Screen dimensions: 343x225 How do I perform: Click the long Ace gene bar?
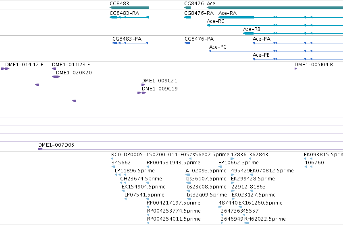tap(275, 8)
